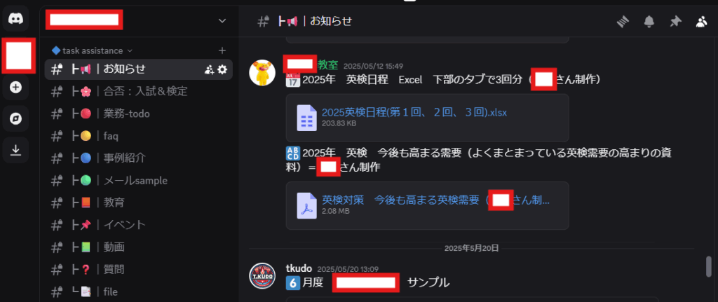Collapse the task assistance category
Screen dimensions: 718x302
pyautogui.click(x=92, y=50)
